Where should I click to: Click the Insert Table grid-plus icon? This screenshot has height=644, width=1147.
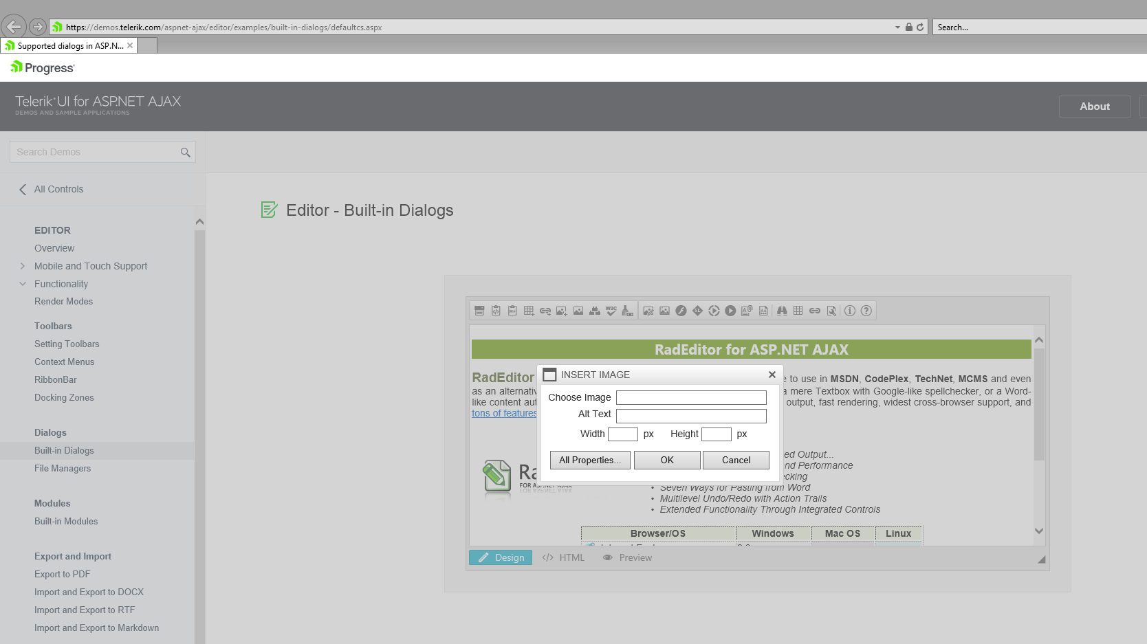[x=529, y=311]
